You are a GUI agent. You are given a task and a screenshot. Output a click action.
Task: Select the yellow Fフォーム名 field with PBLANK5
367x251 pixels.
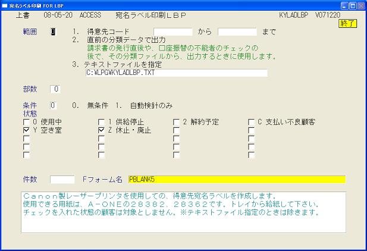point(236,179)
